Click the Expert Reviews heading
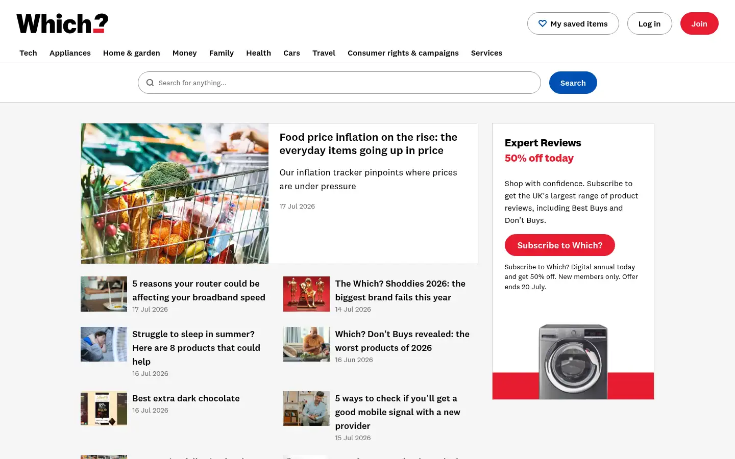This screenshot has width=735, height=459. (x=543, y=143)
